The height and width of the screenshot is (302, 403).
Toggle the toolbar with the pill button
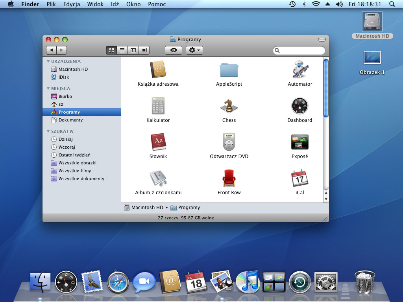(x=322, y=40)
